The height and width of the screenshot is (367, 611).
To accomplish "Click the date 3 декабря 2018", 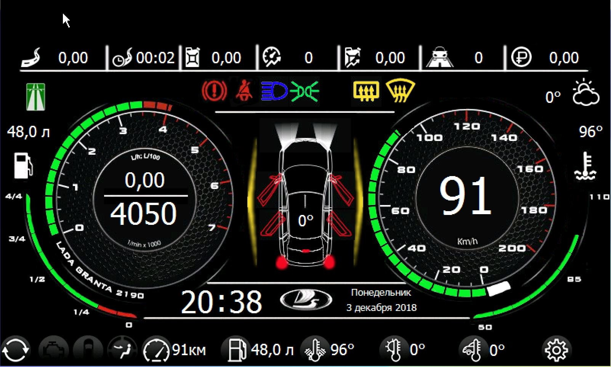I will (x=381, y=308).
